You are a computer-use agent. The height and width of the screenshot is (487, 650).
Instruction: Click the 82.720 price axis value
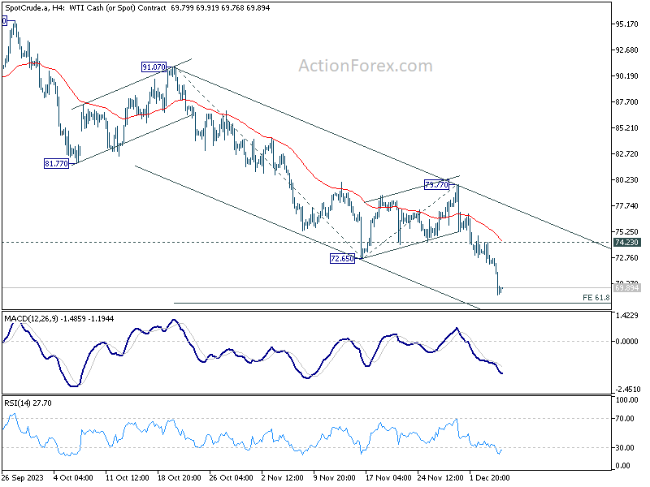click(x=626, y=154)
